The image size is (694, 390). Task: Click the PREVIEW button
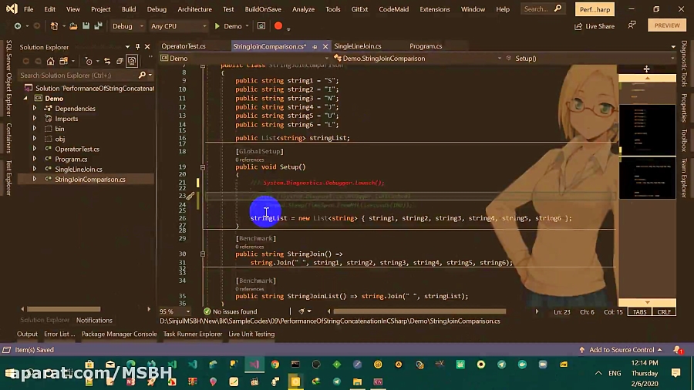pos(667,25)
